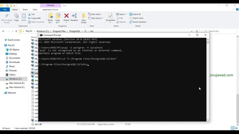Click the Copy ribbon icon
This screenshot has width=239, height=134.
pos(16,16)
